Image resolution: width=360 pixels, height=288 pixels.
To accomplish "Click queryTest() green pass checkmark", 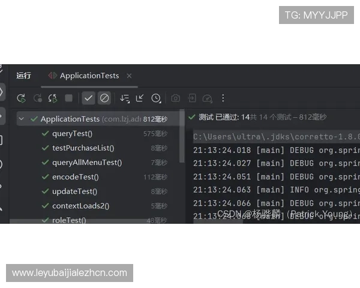I will tap(45, 133).
